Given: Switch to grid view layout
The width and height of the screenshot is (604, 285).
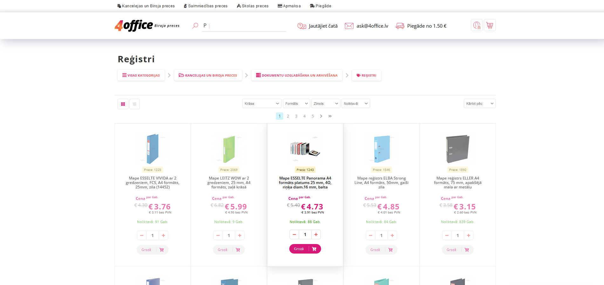Looking at the screenshot, I should tap(123, 104).
